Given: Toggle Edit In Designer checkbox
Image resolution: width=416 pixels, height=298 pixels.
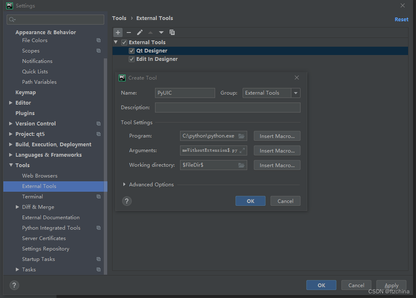Looking at the screenshot, I should pyautogui.click(x=132, y=59).
